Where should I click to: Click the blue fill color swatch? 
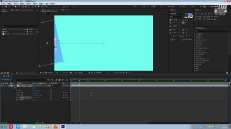(x=189, y=15)
